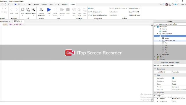Click the Back navigation arrow
186x105 pixels.
pyautogui.click(x=12, y=10)
